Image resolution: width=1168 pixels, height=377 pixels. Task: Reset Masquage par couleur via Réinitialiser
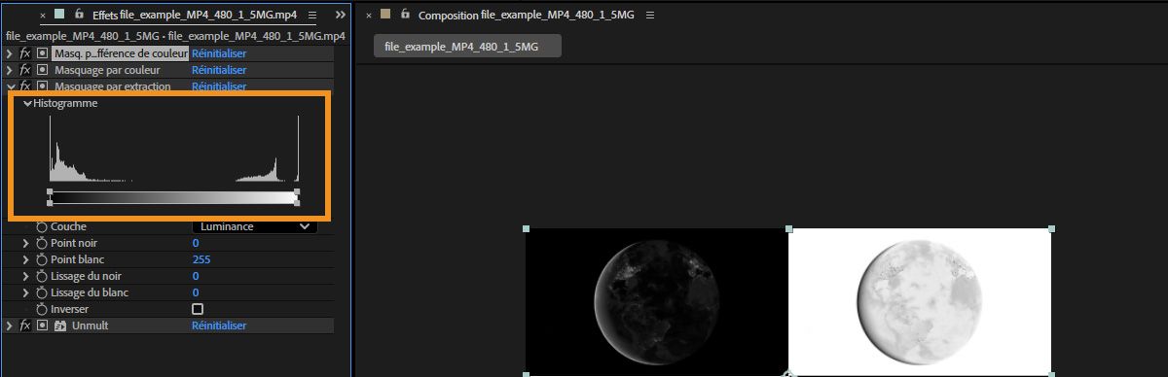219,70
